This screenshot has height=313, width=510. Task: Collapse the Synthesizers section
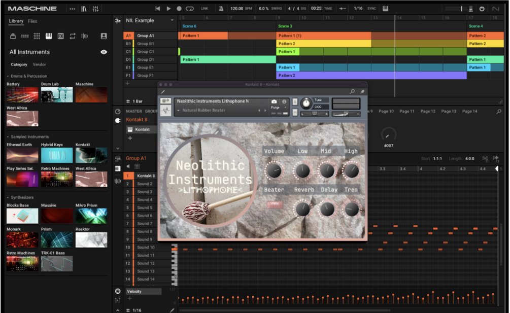[x=8, y=198]
